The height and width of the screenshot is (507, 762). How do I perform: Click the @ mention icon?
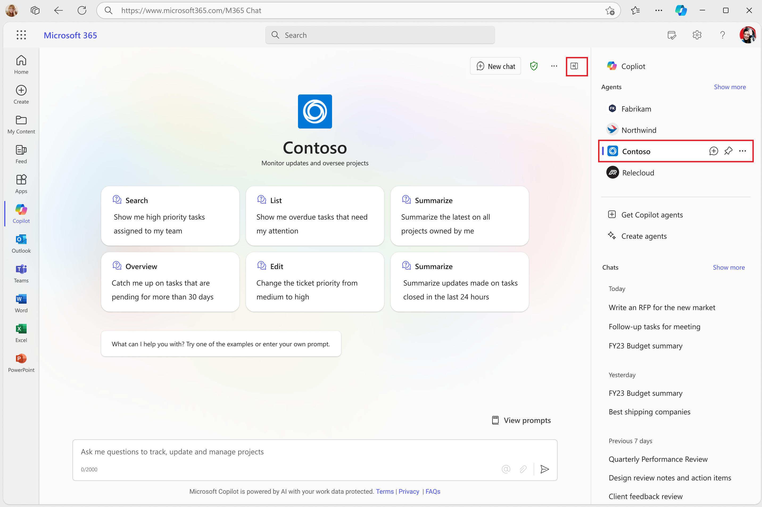[x=506, y=469]
